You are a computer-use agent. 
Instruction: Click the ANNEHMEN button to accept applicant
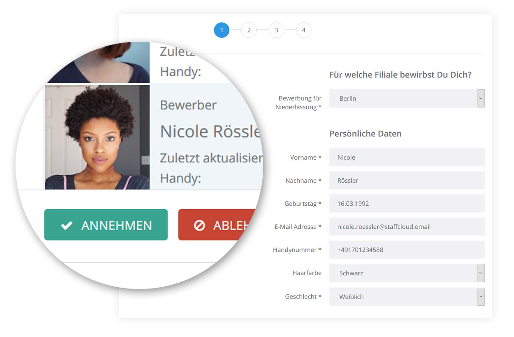(x=106, y=225)
